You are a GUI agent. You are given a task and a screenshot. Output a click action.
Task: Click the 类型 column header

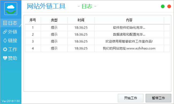[x=54, y=20]
